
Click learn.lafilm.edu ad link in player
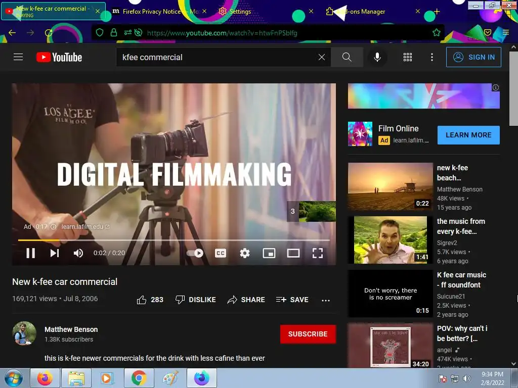point(85,227)
